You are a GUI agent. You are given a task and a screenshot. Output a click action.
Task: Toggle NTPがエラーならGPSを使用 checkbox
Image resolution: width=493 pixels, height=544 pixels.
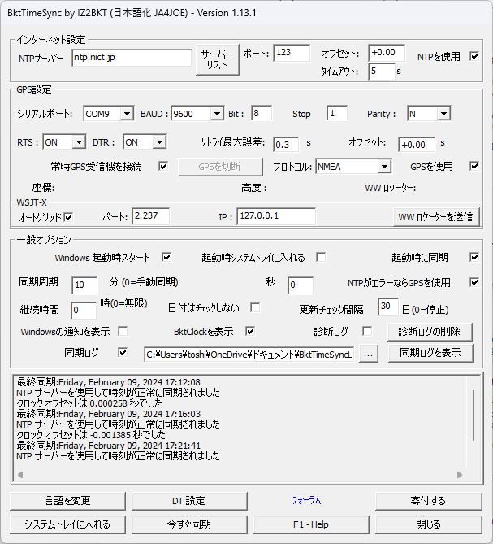474,282
